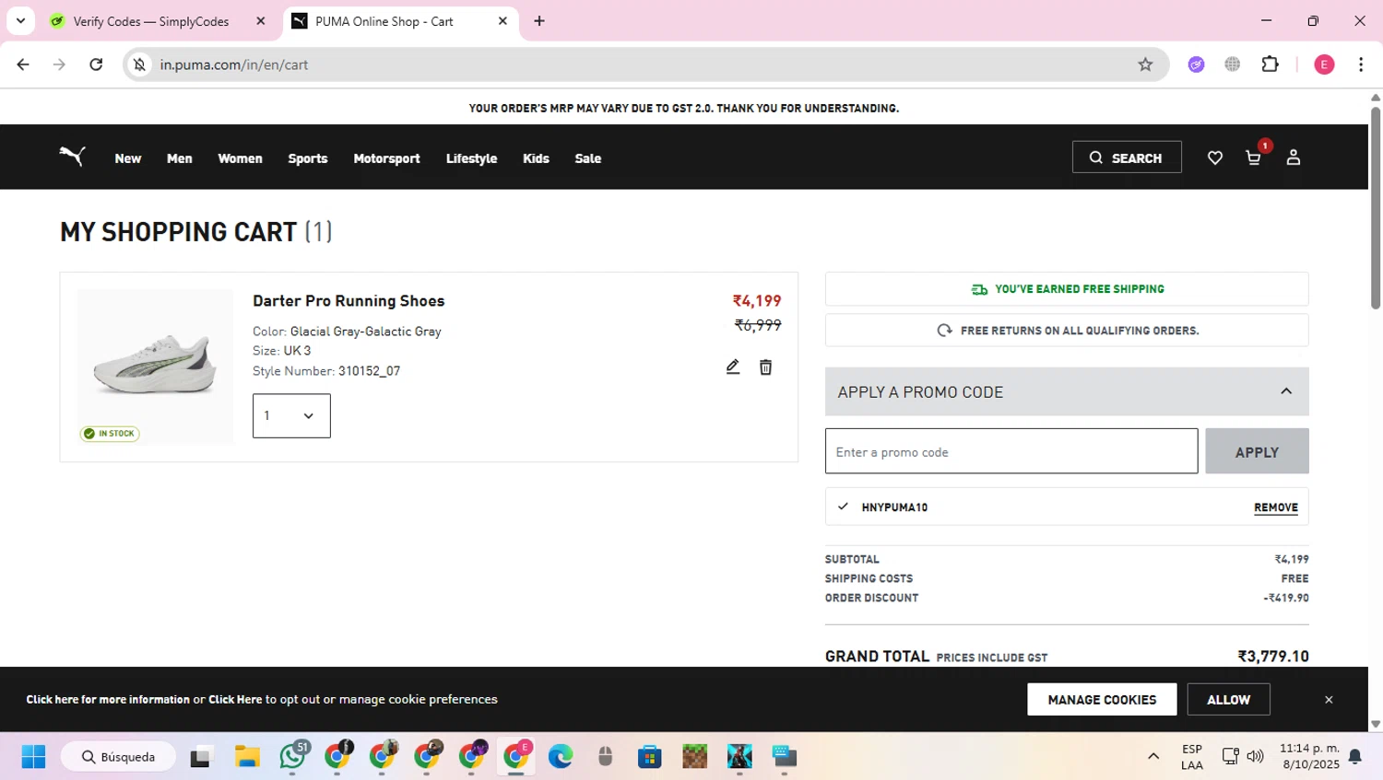Open the Motorsport menu
1383x780 pixels.
pos(387,158)
